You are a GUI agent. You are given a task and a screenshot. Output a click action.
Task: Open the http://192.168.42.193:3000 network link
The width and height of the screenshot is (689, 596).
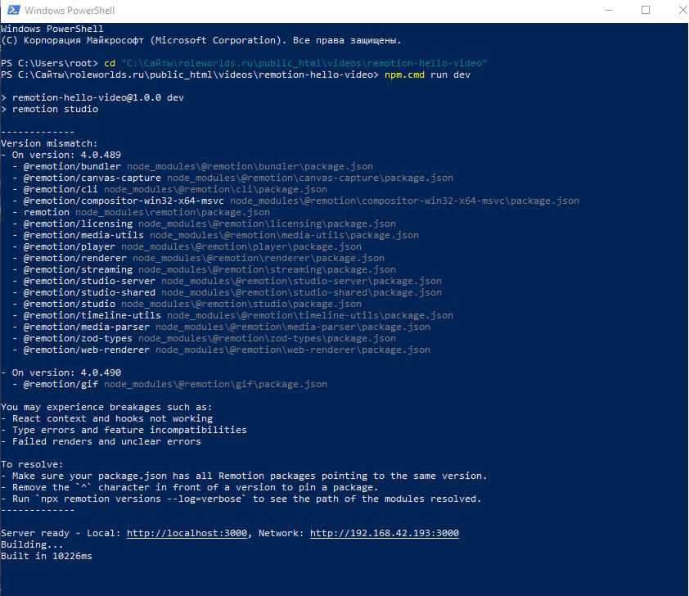tap(385, 533)
